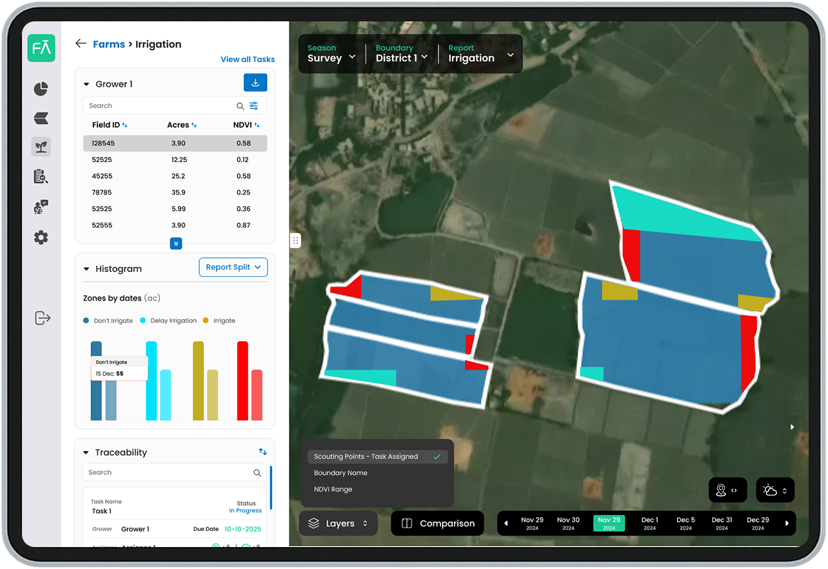Open the clipboard report search icon
Image resolution: width=828 pixels, height=569 pixels.
[x=41, y=177]
